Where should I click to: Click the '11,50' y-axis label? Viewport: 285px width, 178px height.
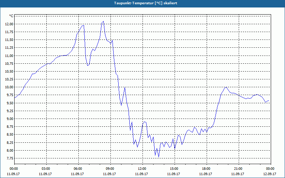tap(10, 40)
